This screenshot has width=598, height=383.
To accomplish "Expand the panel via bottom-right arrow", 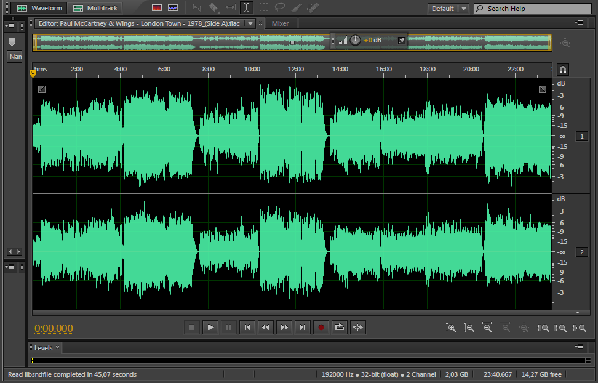I will click(578, 312).
